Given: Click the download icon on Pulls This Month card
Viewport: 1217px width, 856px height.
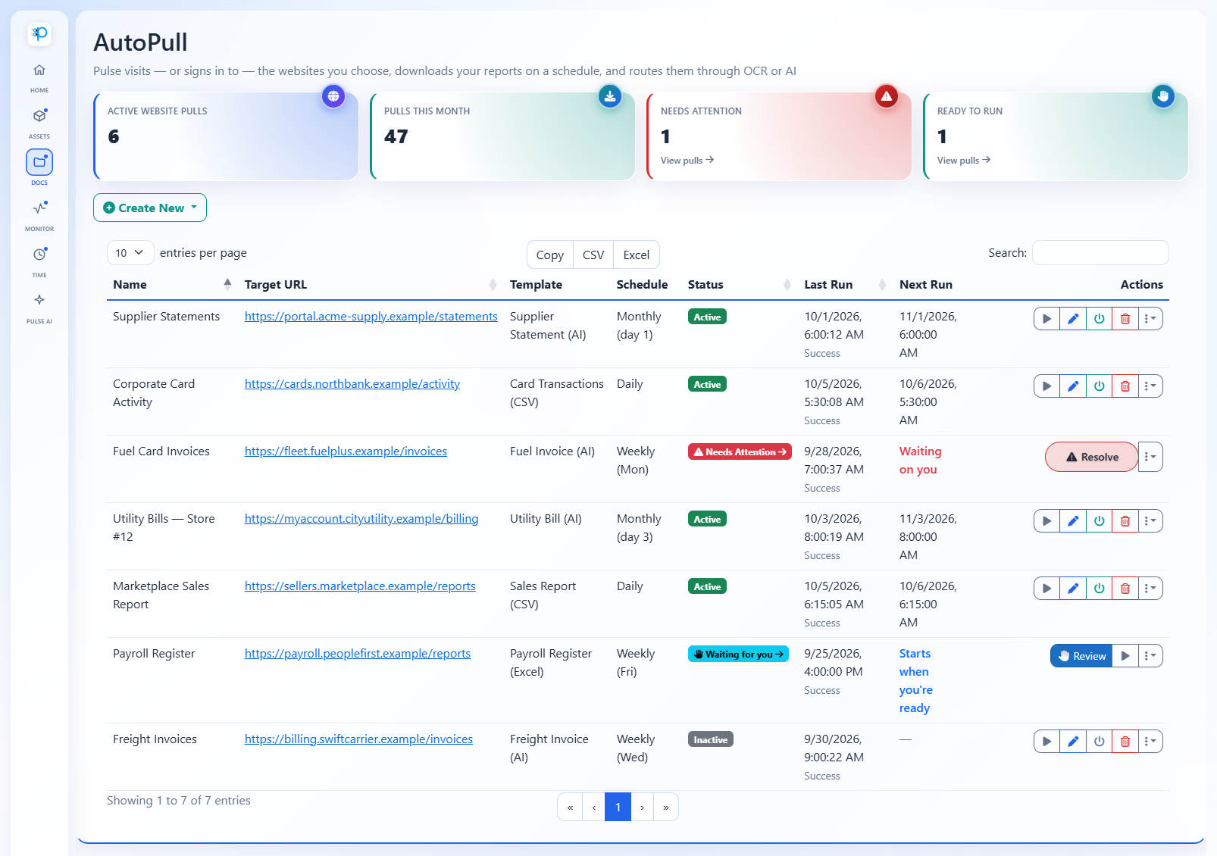Looking at the screenshot, I should click(x=610, y=96).
